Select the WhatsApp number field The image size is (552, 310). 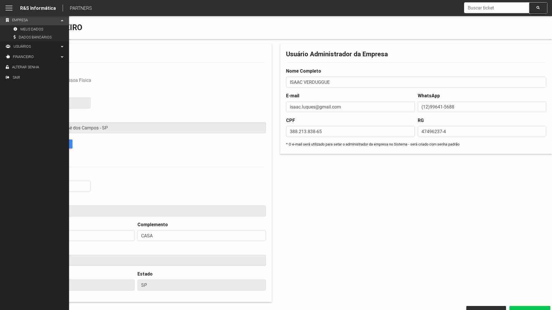482,107
